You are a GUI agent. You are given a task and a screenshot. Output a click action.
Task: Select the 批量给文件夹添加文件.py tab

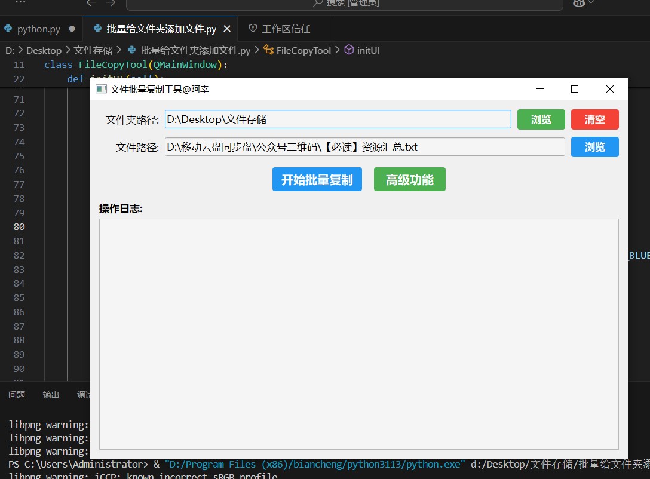click(161, 29)
